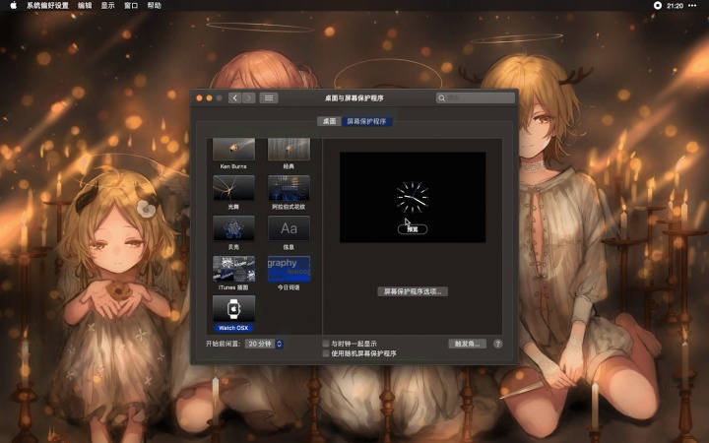The width and height of the screenshot is (709, 443).
Task: Minimize the window with yellow button
Action: click(x=209, y=98)
